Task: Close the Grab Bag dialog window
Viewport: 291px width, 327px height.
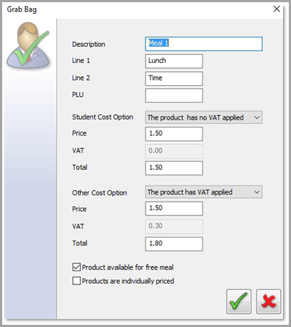Action: [x=276, y=9]
